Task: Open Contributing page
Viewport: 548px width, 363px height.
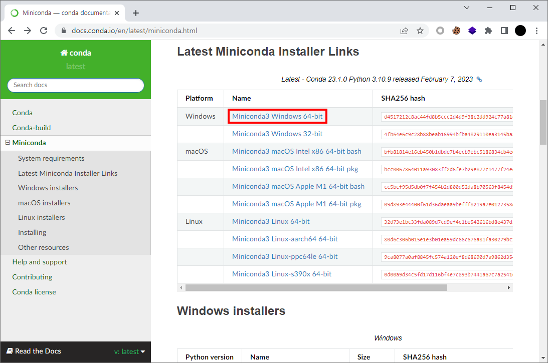Action: (x=32, y=277)
